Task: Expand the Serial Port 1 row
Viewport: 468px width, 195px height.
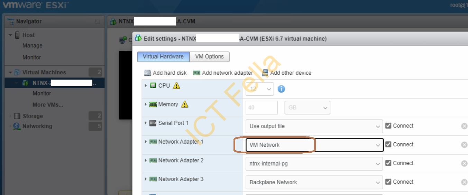Action: (x=146, y=123)
